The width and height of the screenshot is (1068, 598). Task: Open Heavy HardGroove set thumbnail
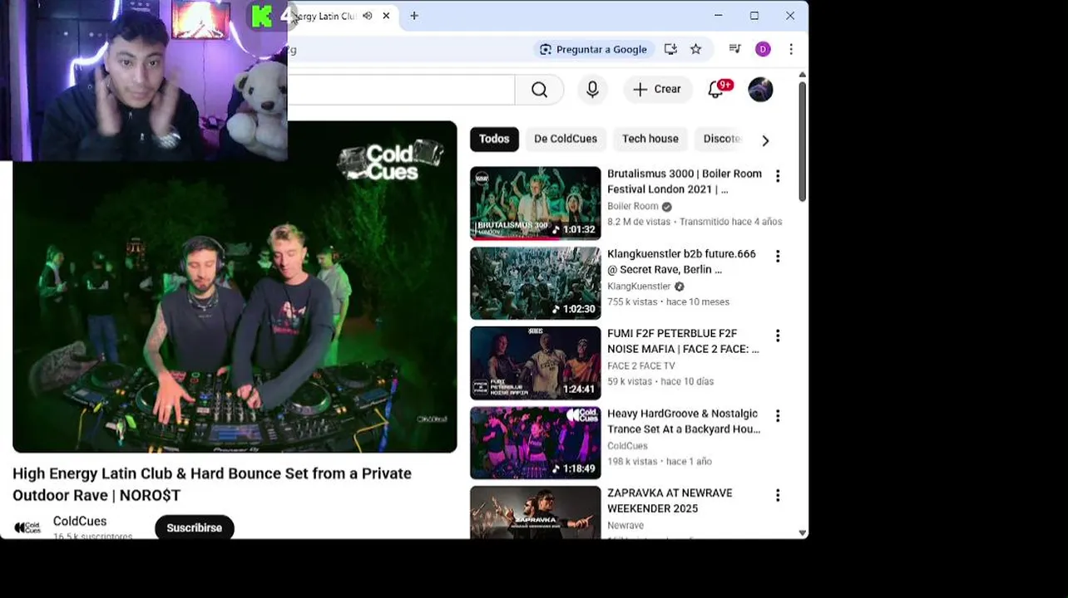pyautogui.click(x=535, y=443)
